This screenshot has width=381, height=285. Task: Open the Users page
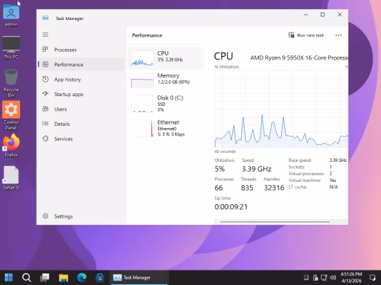click(82, 109)
